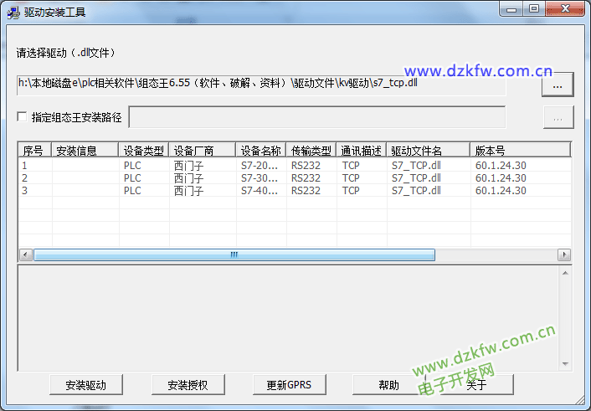Screen dimensions: 591x411
Task: Click device name S7-20... cell
Action: pos(260,165)
